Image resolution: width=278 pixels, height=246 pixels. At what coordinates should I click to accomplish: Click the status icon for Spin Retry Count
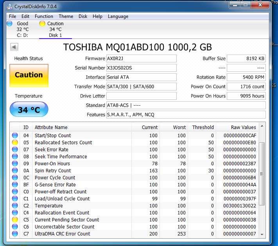click(15, 170)
